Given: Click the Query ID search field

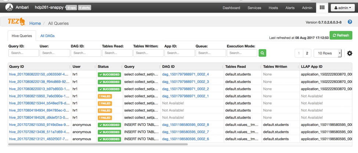Looking at the screenshot, I should click(23, 53).
